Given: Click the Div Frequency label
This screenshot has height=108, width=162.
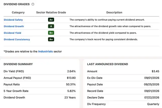Looking at the screenshot, I should coord(96,104).
